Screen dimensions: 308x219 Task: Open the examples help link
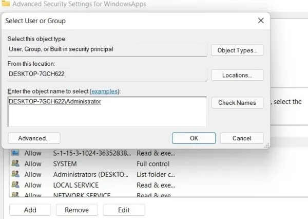coord(105,92)
